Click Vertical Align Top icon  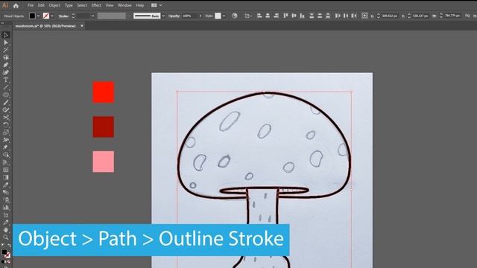coord(285,16)
